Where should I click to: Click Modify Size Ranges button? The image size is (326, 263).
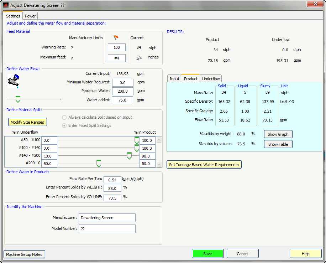point(27,122)
